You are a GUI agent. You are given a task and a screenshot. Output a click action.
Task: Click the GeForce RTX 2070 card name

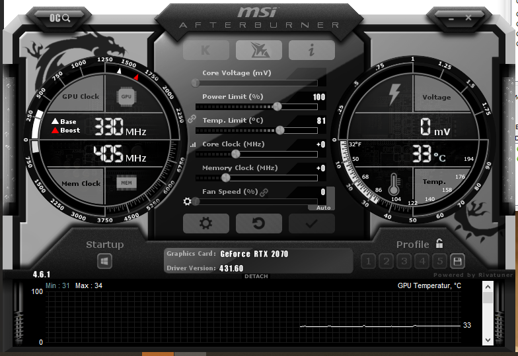[x=254, y=254]
